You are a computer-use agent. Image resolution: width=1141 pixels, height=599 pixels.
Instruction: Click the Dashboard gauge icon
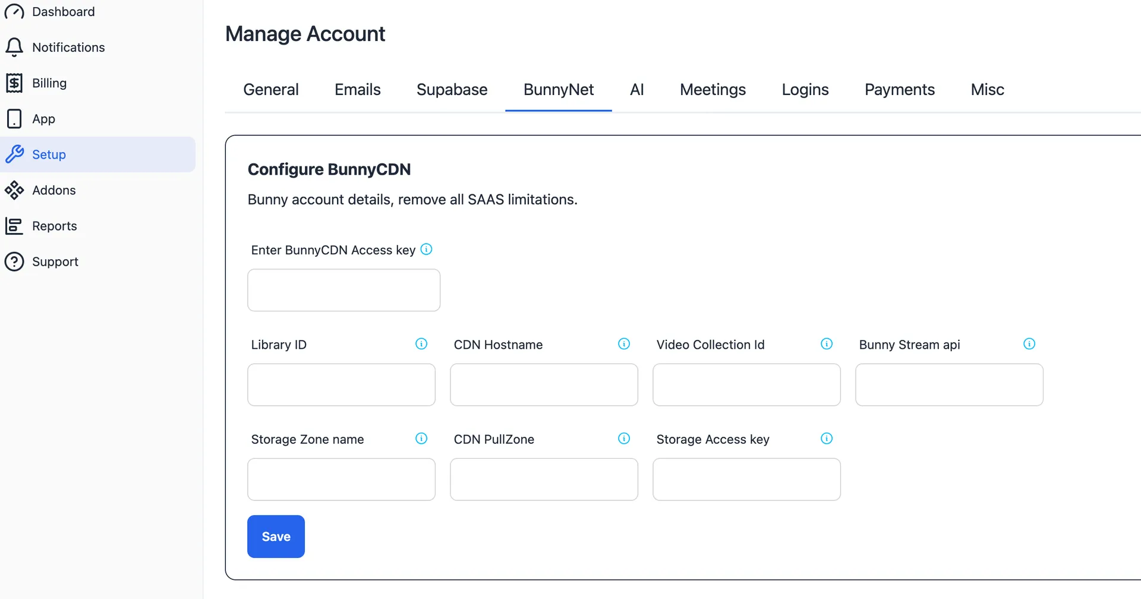[14, 12]
